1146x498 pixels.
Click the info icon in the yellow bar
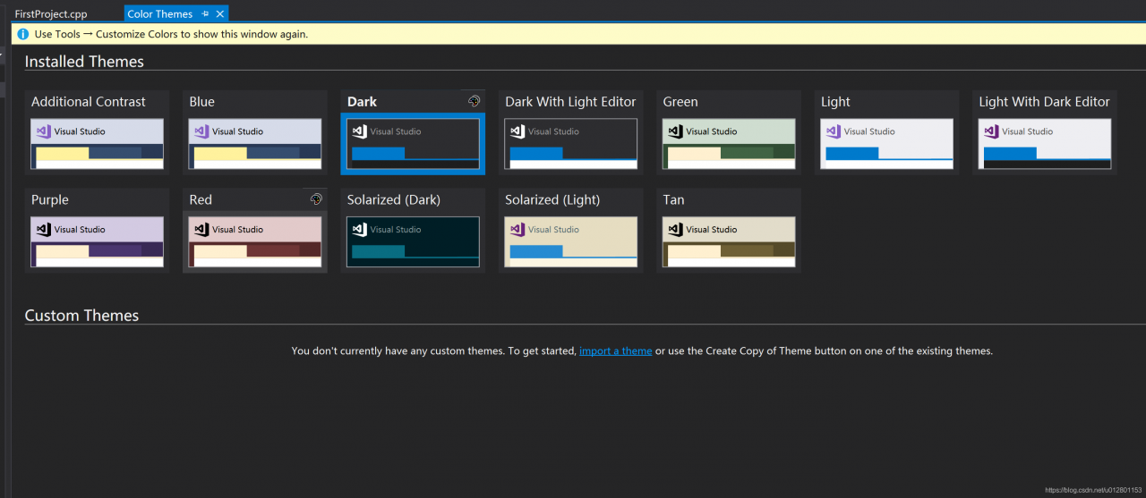(23, 34)
